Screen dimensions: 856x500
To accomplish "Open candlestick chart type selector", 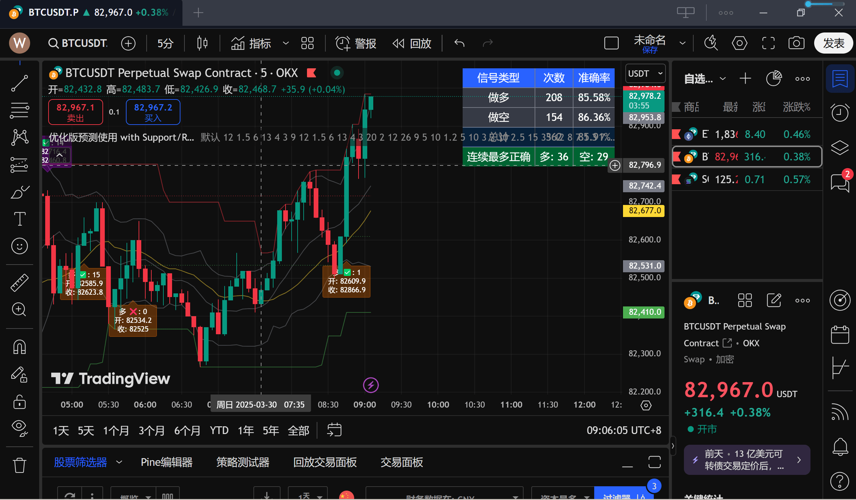I will click(x=203, y=43).
